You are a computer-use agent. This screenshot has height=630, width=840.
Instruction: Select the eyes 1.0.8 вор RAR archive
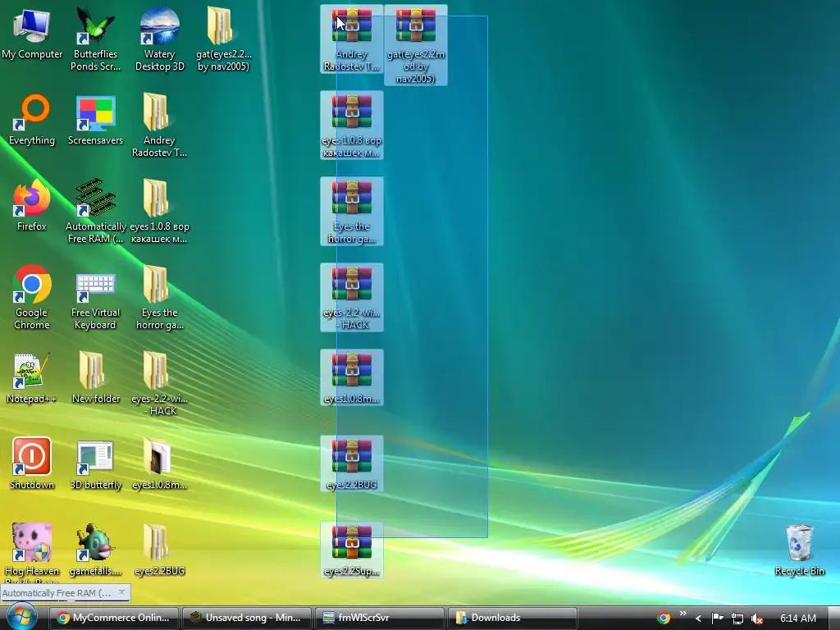[351, 126]
